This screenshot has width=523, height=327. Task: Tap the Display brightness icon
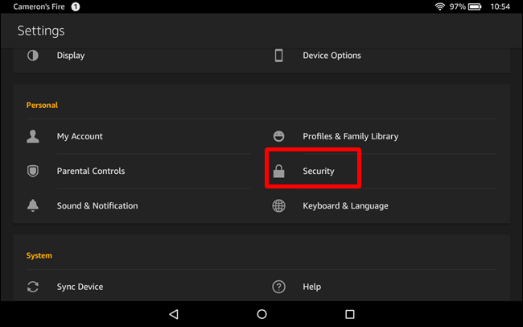33,56
